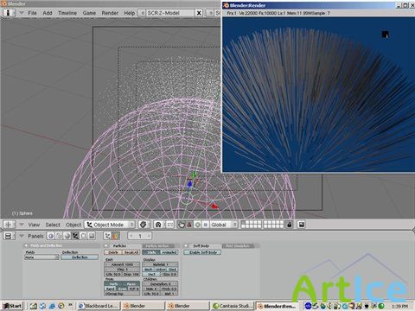Select the rotate manipulator circle
The height and width of the screenshot is (311, 415).
[x=198, y=225]
